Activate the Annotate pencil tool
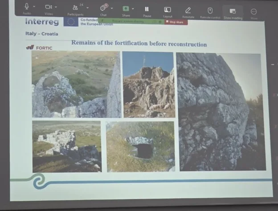Image resolution: width=278 pixels, height=211 pixels. [x=188, y=10]
